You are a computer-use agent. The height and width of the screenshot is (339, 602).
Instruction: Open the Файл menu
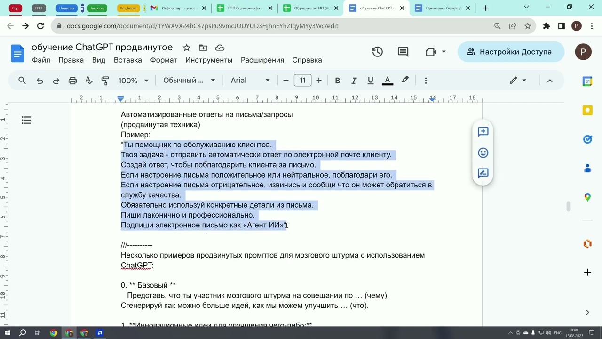point(41,60)
